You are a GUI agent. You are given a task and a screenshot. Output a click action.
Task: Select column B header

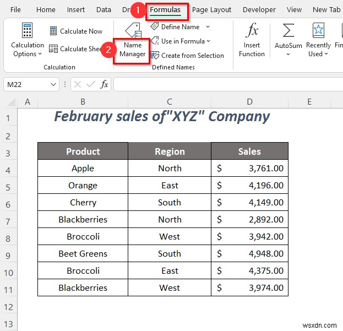tap(83, 102)
